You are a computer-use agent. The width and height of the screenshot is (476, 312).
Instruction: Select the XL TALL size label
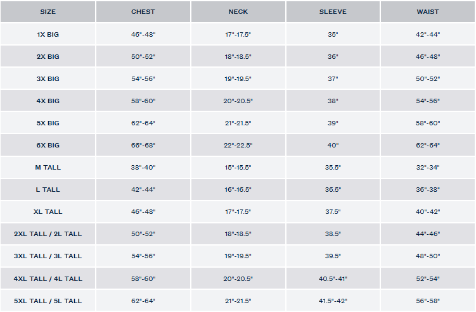coord(48,212)
